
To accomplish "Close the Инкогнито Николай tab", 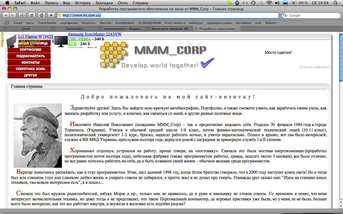I will click(x=148, y=29).
